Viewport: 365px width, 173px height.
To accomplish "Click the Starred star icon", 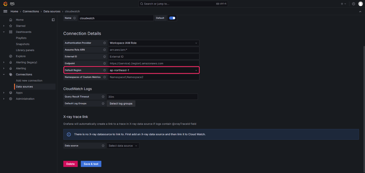I will pyautogui.click(x=11, y=26).
